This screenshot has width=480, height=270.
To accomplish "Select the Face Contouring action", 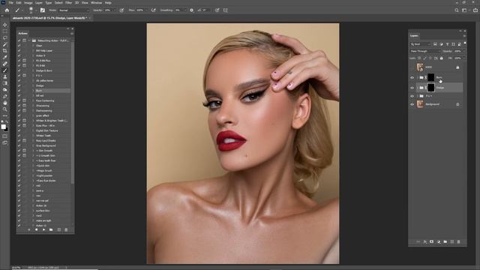I will pyautogui.click(x=45, y=100).
